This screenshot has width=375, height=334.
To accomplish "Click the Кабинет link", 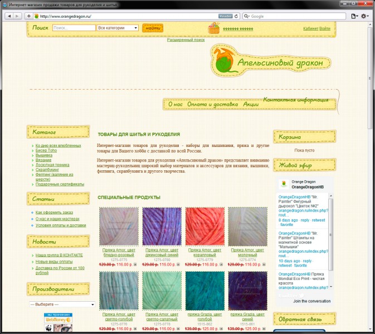I will (311, 28).
